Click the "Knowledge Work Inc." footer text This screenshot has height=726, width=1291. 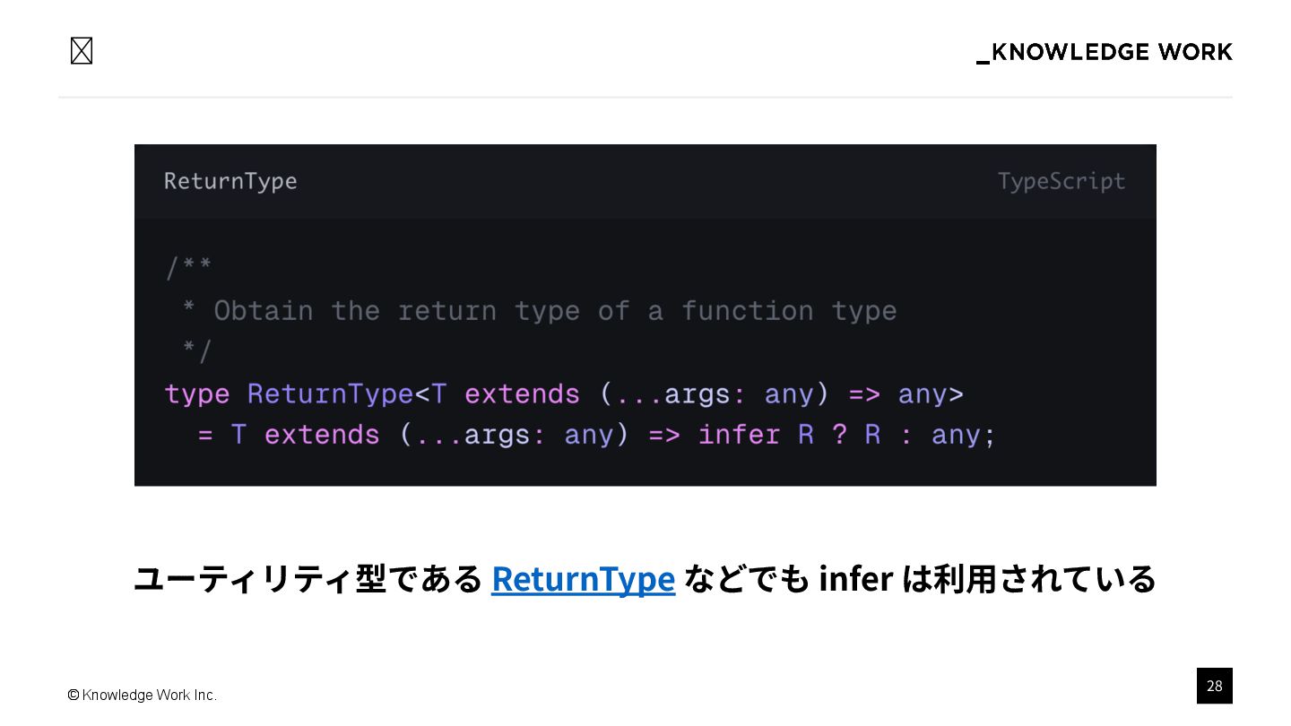coord(150,695)
